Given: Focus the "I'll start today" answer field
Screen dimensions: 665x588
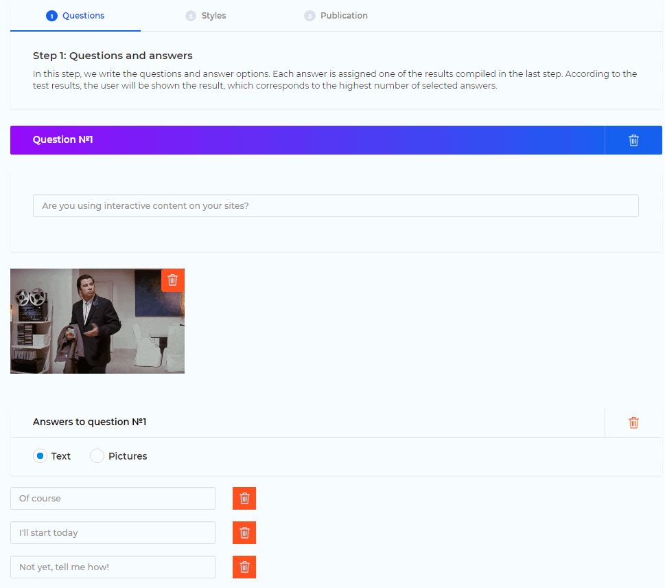Looking at the screenshot, I should pyautogui.click(x=113, y=533).
